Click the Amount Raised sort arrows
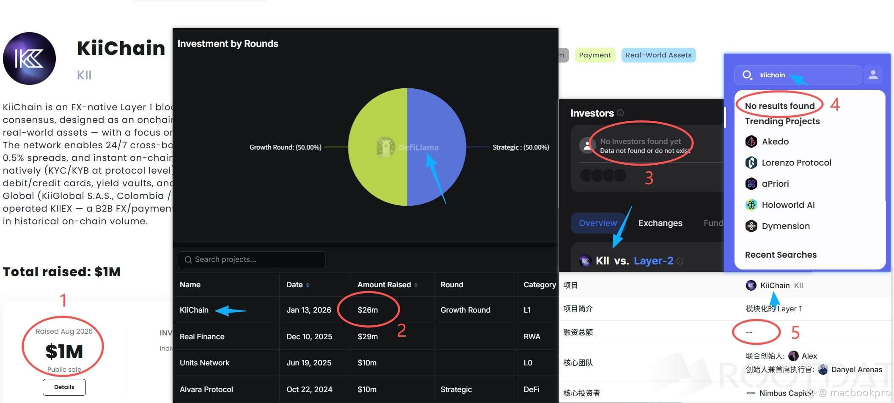Image resolution: width=894 pixels, height=403 pixels. [416, 285]
